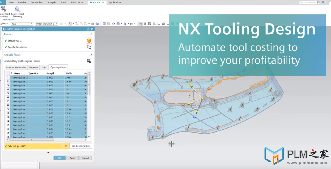The width and height of the screenshot is (331, 169).
Task: Launch Feature2Cost Molding tool
Action: 4,12
